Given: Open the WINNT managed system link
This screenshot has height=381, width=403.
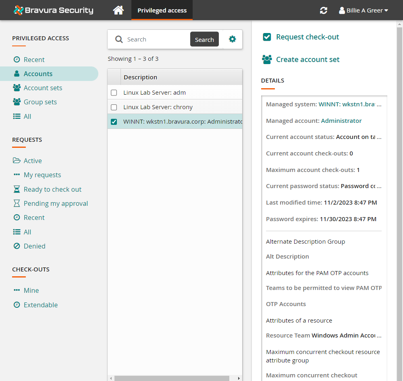Looking at the screenshot, I should (x=349, y=104).
